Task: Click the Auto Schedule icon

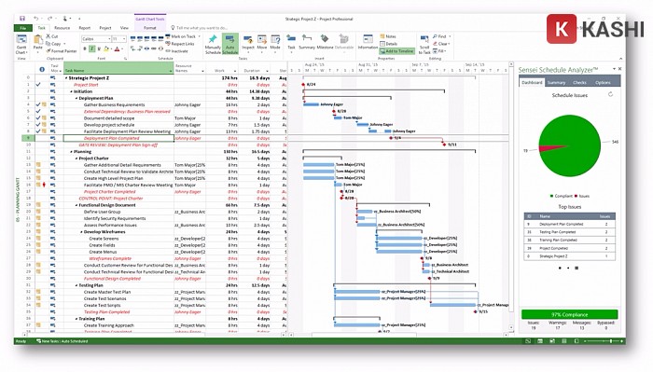Action: pyautogui.click(x=229, y=45)
